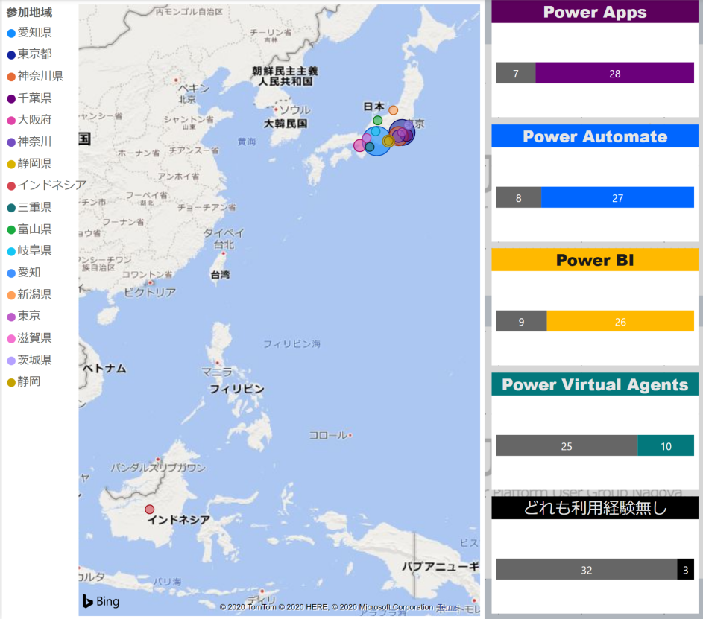Click the gray Power BI bar 9

521,321
